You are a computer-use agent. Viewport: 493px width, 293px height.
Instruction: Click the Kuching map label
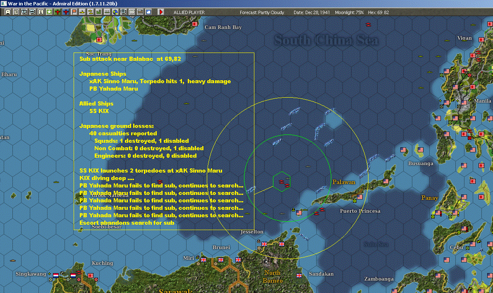(x=102, y=263)
